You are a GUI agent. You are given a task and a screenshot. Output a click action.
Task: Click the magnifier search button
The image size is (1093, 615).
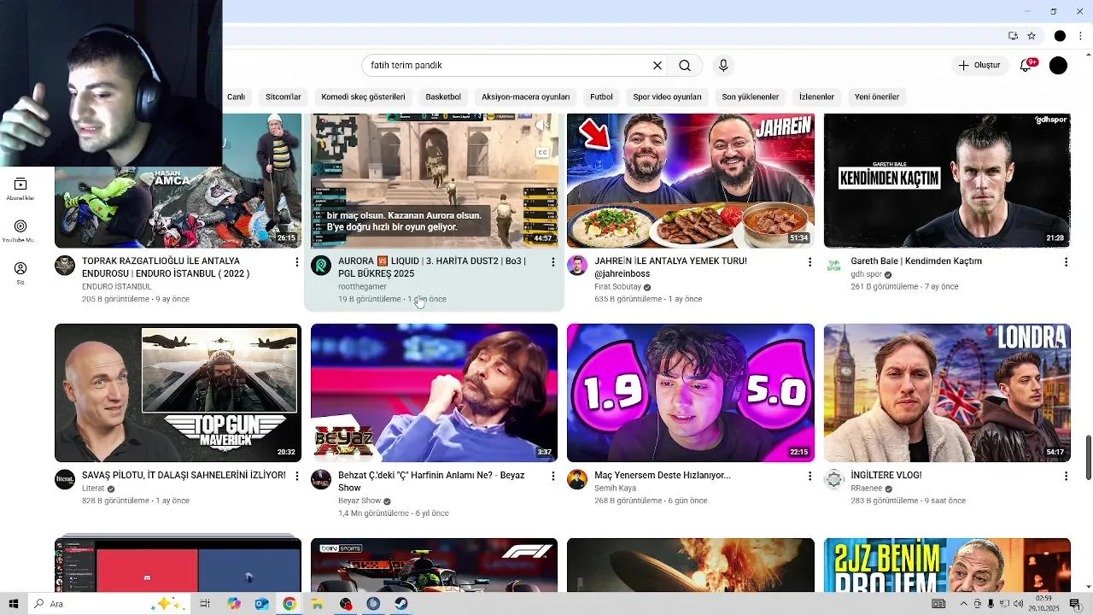pyautogui.click(x=685, y=65)
